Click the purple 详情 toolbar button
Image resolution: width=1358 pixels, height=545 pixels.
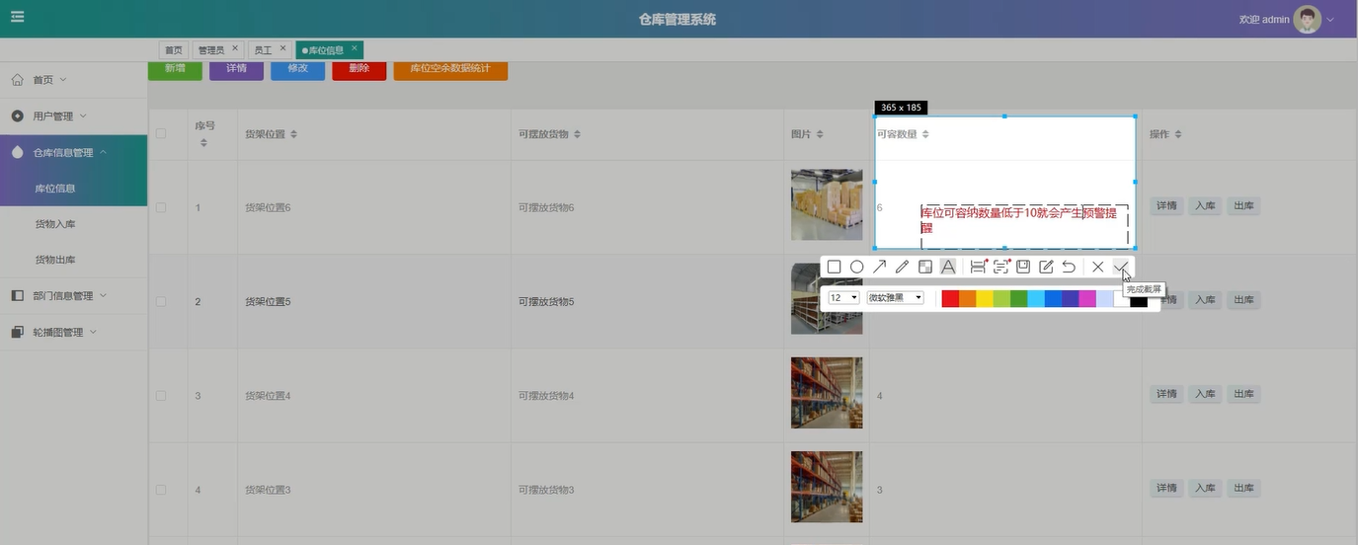pos(236,69)
